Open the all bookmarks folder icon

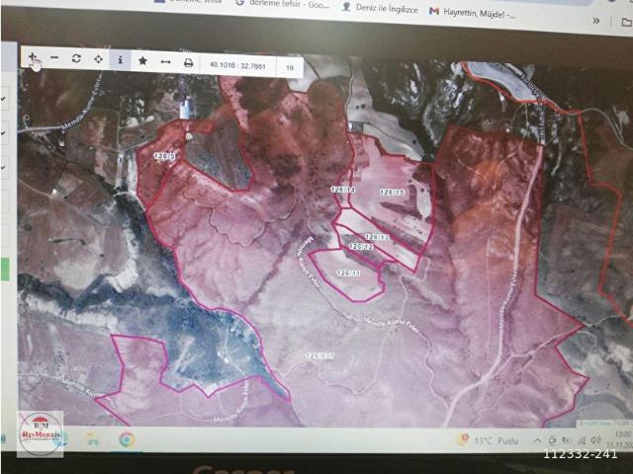pyautogui.click(x=626, y=23)
